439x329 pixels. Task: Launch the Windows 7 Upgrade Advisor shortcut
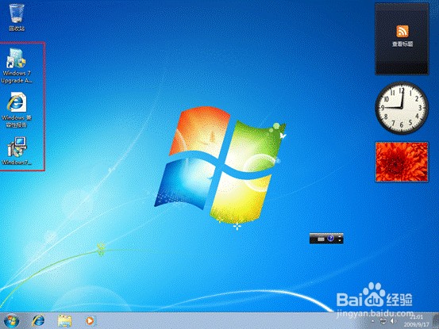point(16,66)
